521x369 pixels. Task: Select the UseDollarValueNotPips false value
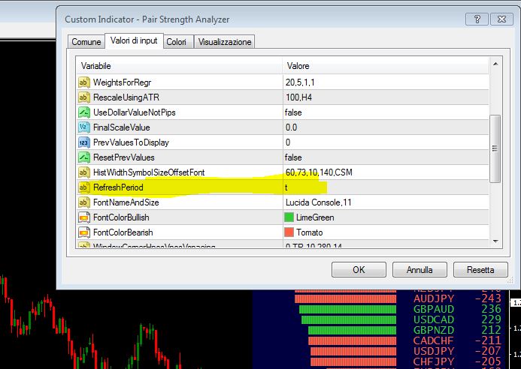(386, 112)
